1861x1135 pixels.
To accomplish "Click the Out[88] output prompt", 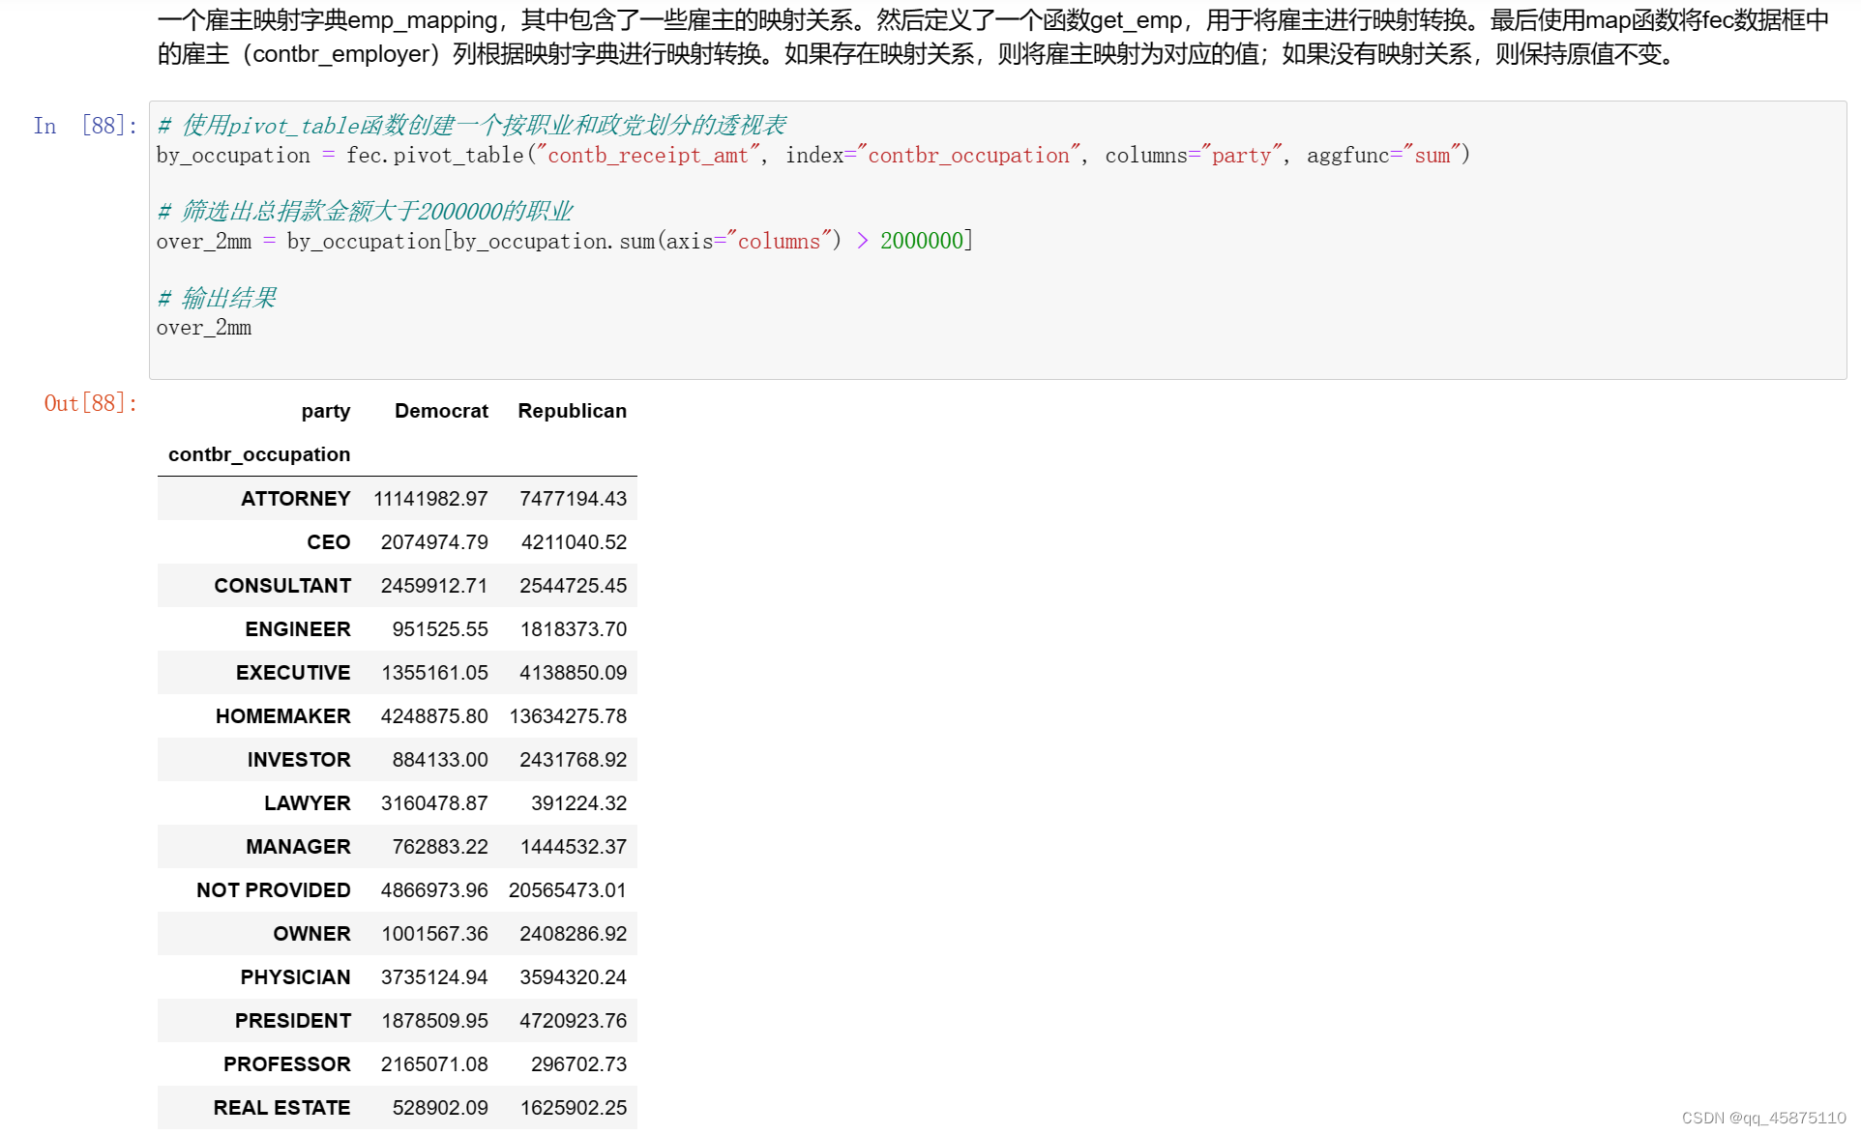I will [x=90, y=403].
